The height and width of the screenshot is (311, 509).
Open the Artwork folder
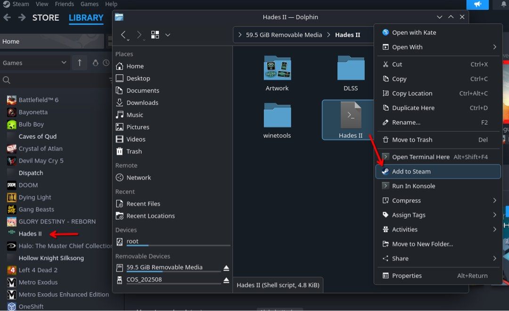click(x=277, y=74)
